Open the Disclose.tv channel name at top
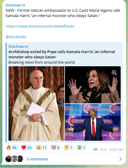Image resolution: width=128 pixels, height=168 pixels. coord(16,5)
